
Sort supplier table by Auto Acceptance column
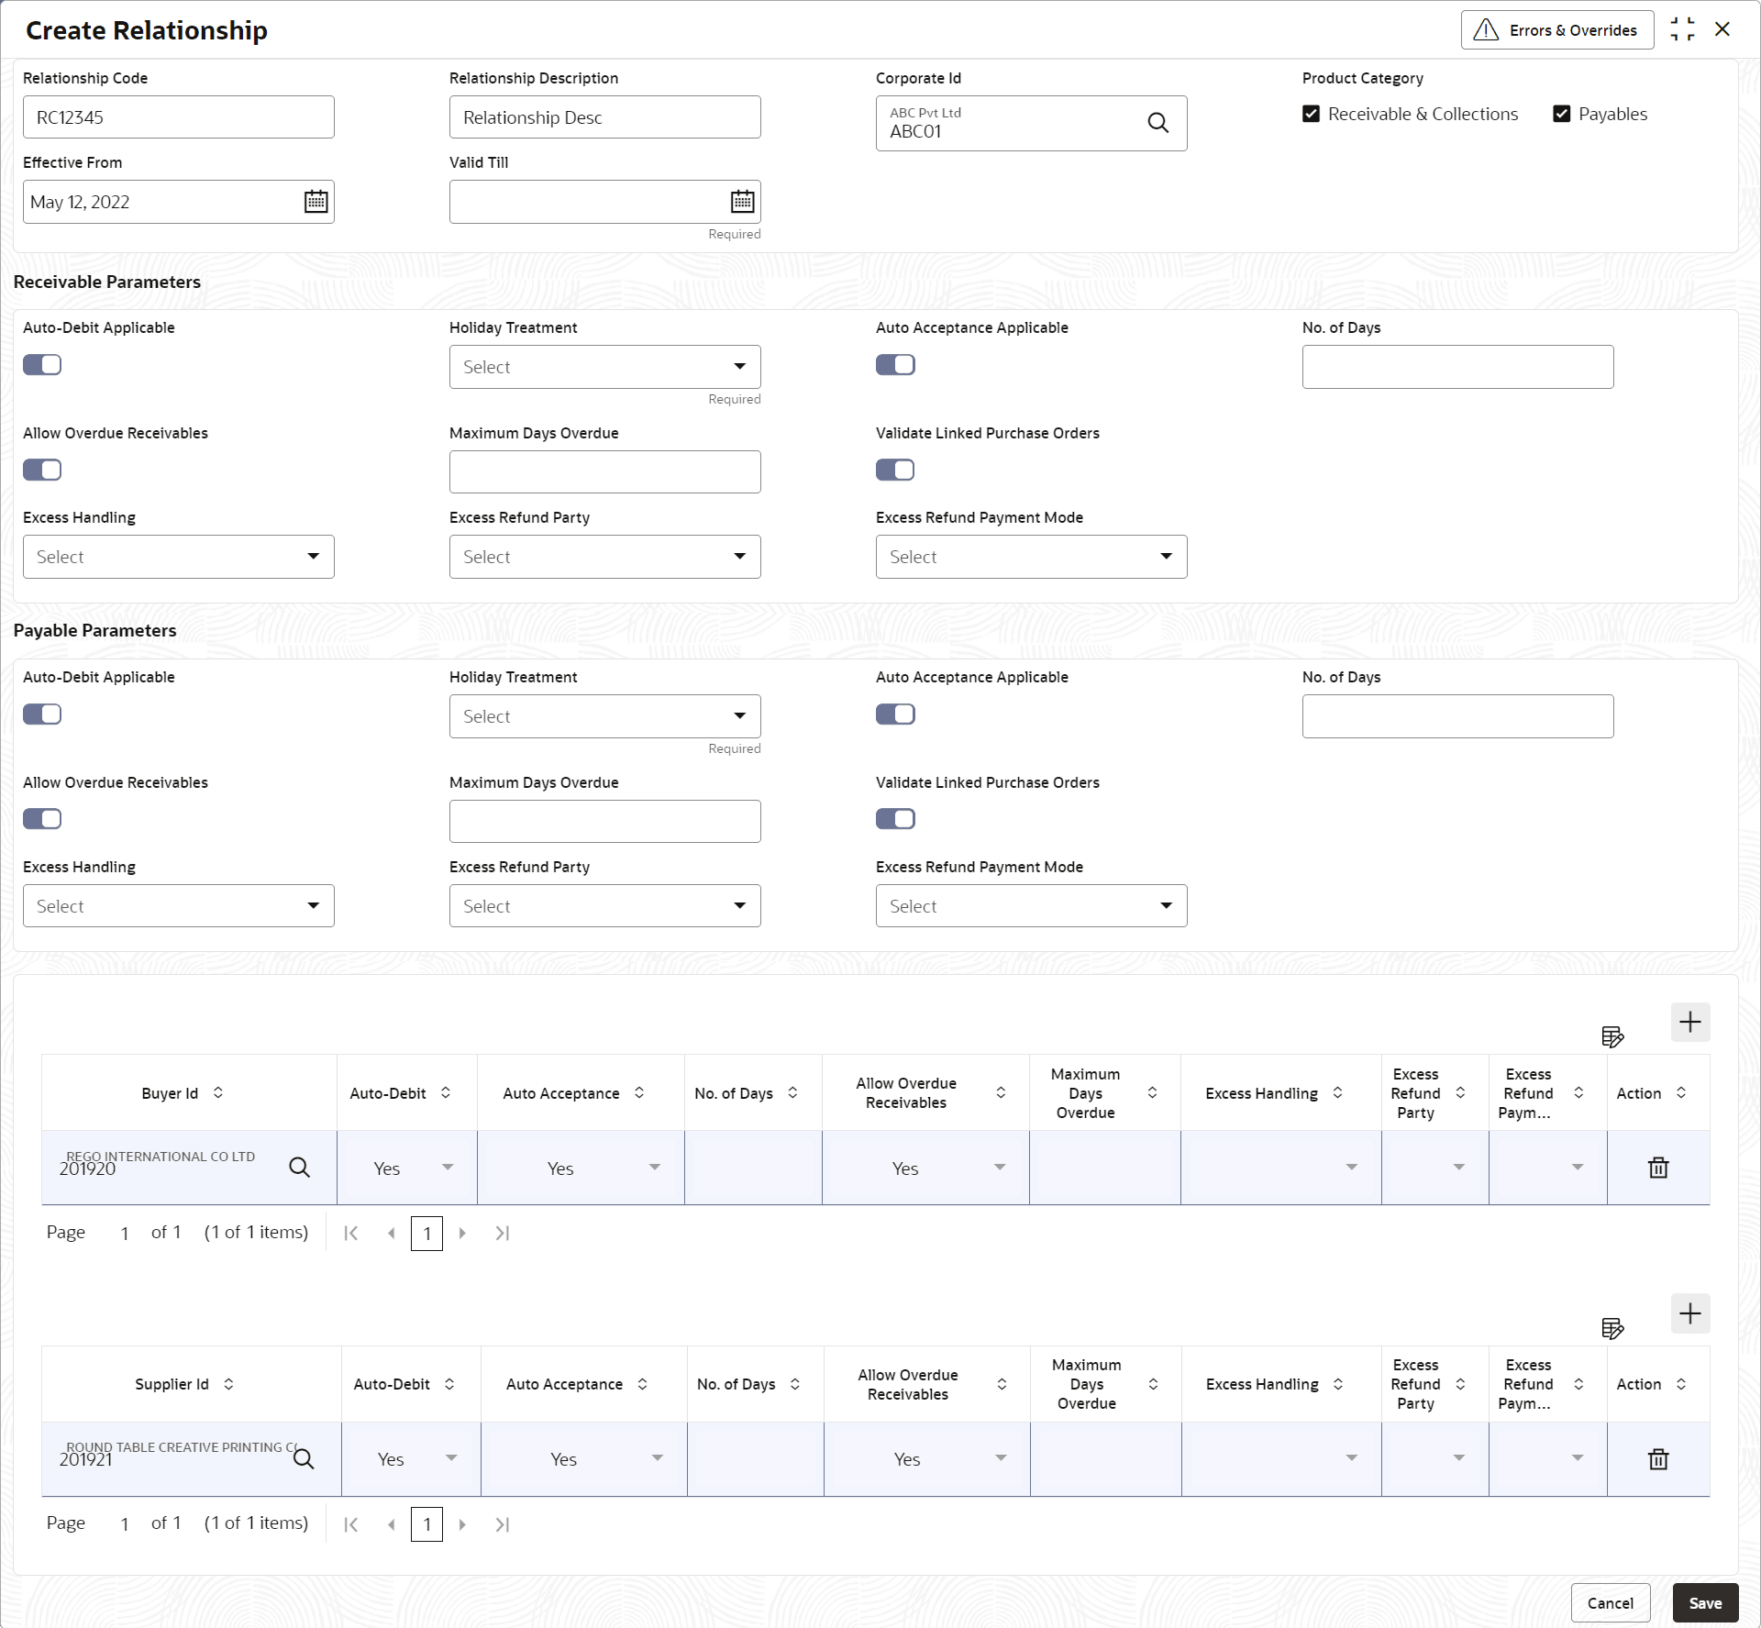coord(642,1384)
